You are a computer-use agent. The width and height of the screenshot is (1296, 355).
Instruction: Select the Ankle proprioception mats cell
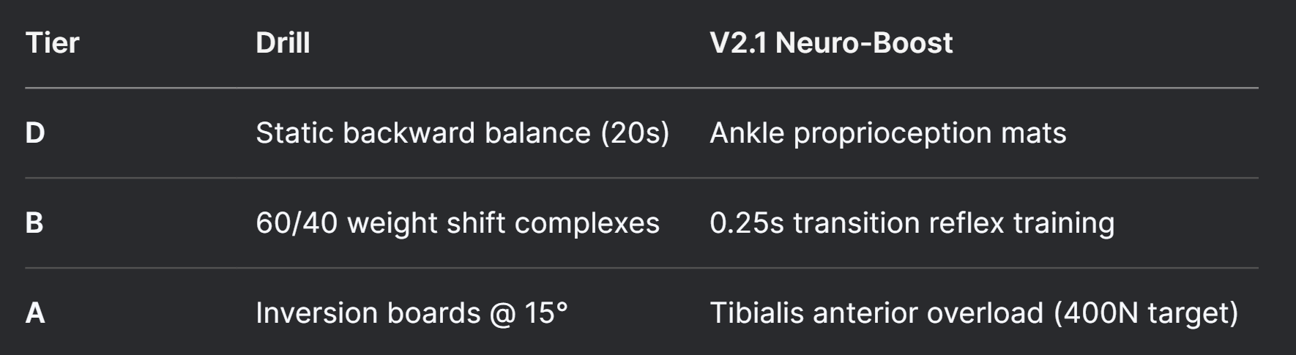point(888,133)
